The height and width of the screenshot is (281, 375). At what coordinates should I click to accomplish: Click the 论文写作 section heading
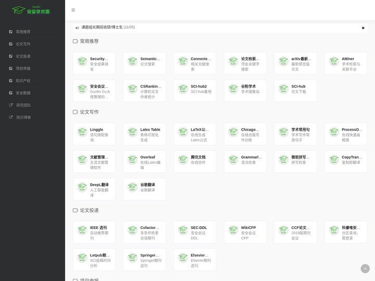point(89,112)
